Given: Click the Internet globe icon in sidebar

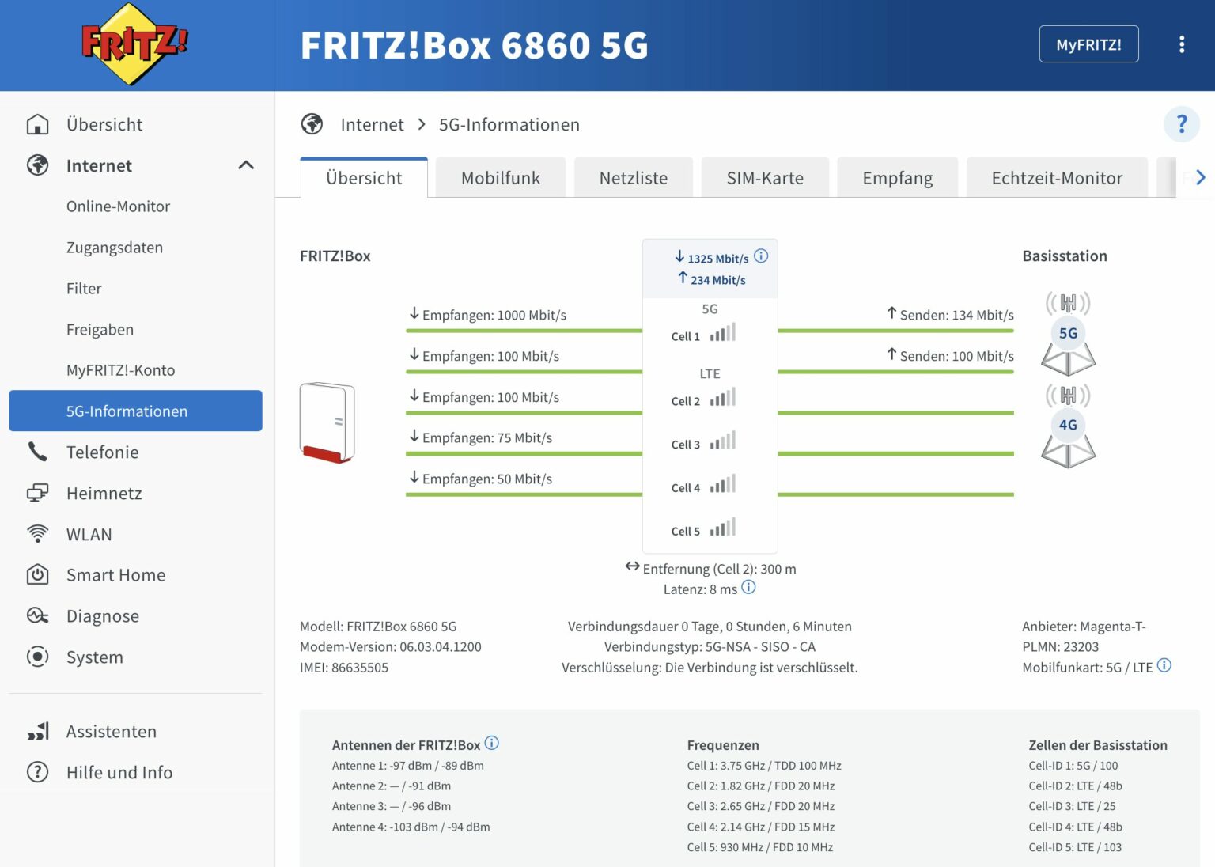Looking at the screenshot, I should 36,165.
